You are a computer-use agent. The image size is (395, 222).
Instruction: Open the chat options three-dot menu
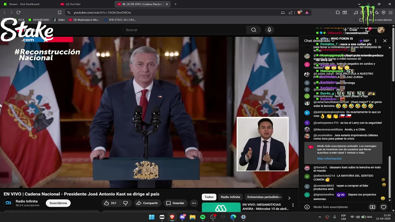pos(376,41)
